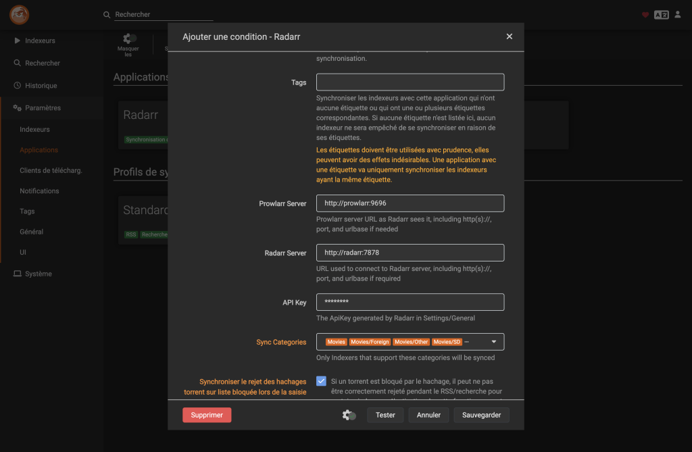Screen dimensions: 692x452
Task: Click the Paramètres gears icon
Action: tap(17, 107)
